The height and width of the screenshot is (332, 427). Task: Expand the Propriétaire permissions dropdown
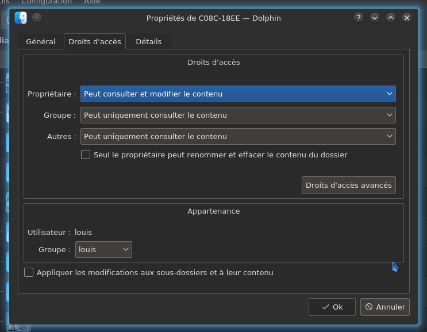pyautogui.click(x=238, y=94)
